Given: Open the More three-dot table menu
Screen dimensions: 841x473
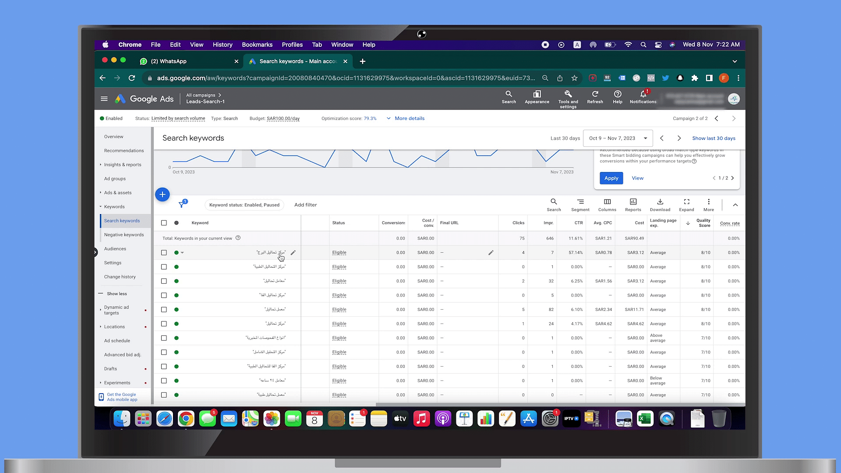Looking at the screenshot, I should click(709, 205).
